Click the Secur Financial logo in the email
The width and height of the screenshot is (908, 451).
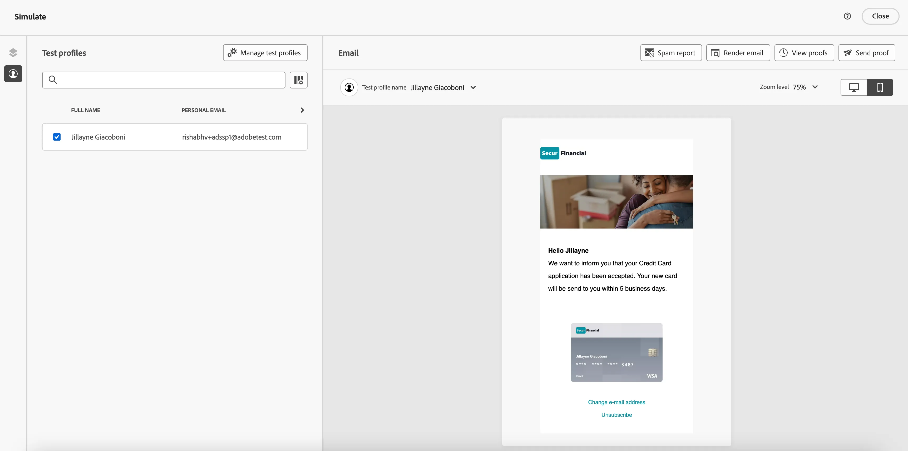(x=563, y=153)
